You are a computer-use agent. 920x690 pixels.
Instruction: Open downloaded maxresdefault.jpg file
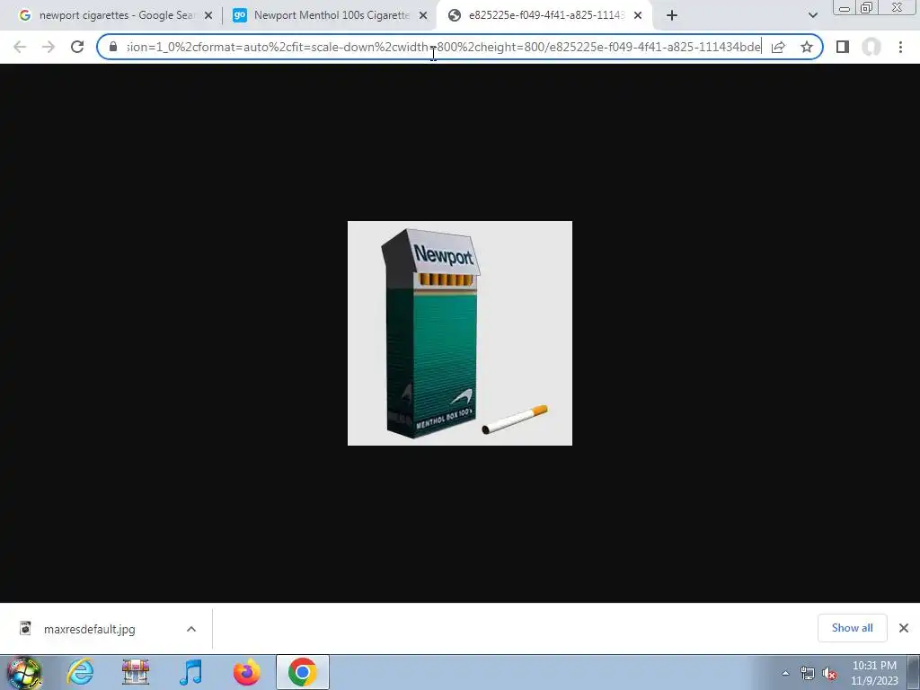tap(89, 629)
